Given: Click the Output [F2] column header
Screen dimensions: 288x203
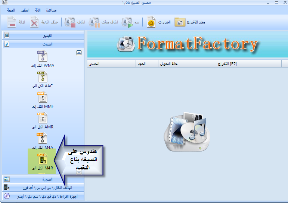Looking at the screenshot, I should 249,64.
